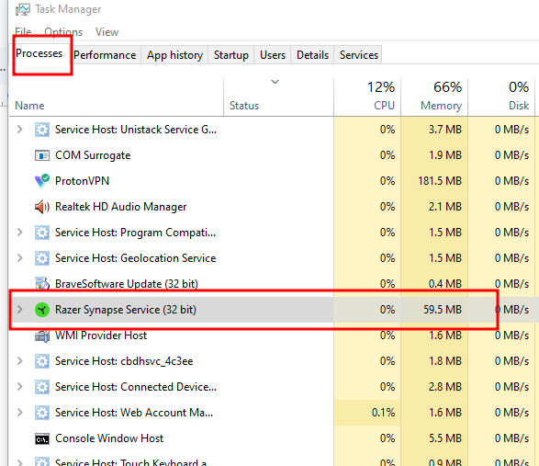Switch to the Users tab
Image resolution: width=539 pixels, height=466 pixels.
(273, 55)
